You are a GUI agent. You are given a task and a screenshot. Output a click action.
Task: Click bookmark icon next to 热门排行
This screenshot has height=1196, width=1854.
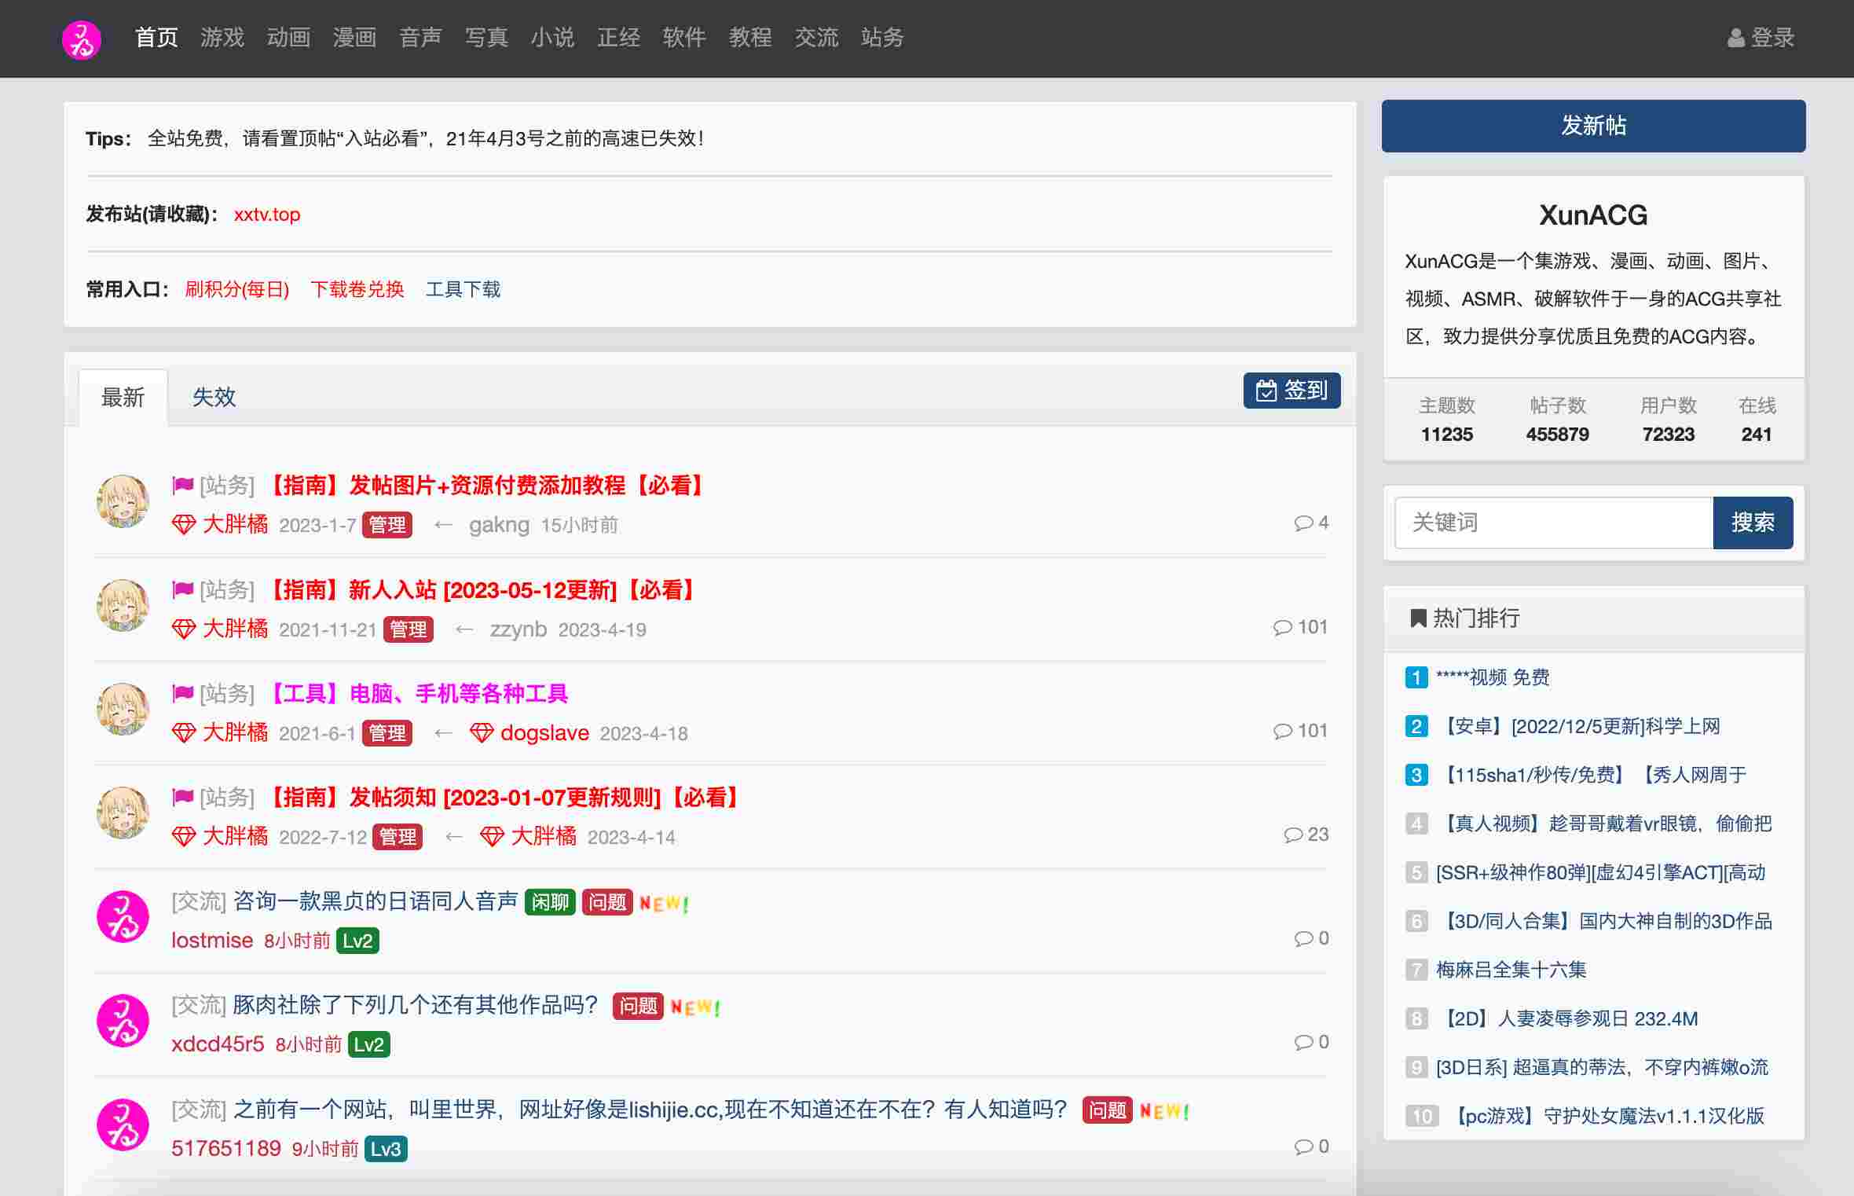point(1418,618)
